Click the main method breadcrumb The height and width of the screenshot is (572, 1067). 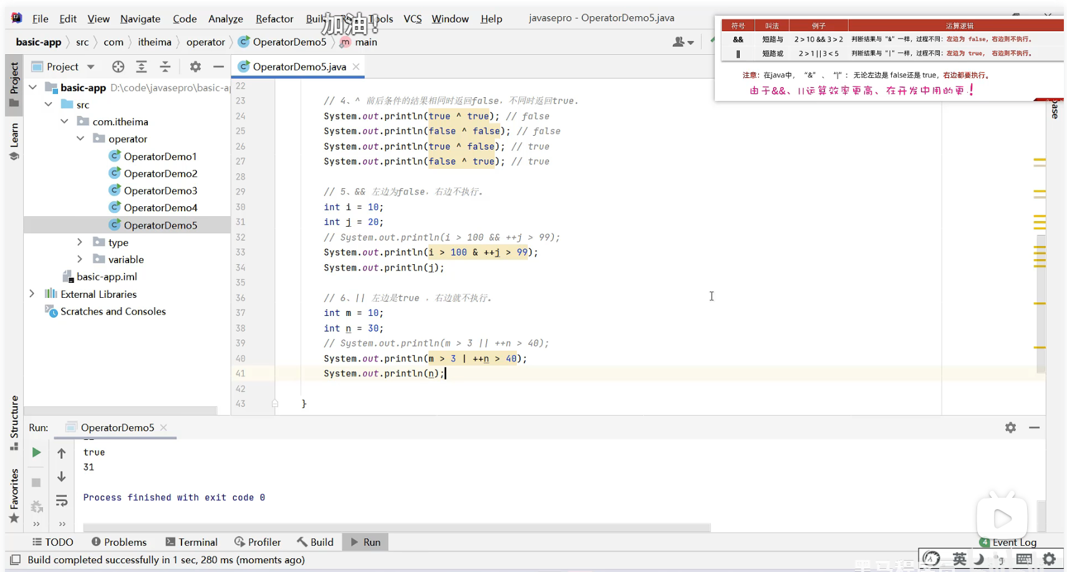click(x=359, y=42)
